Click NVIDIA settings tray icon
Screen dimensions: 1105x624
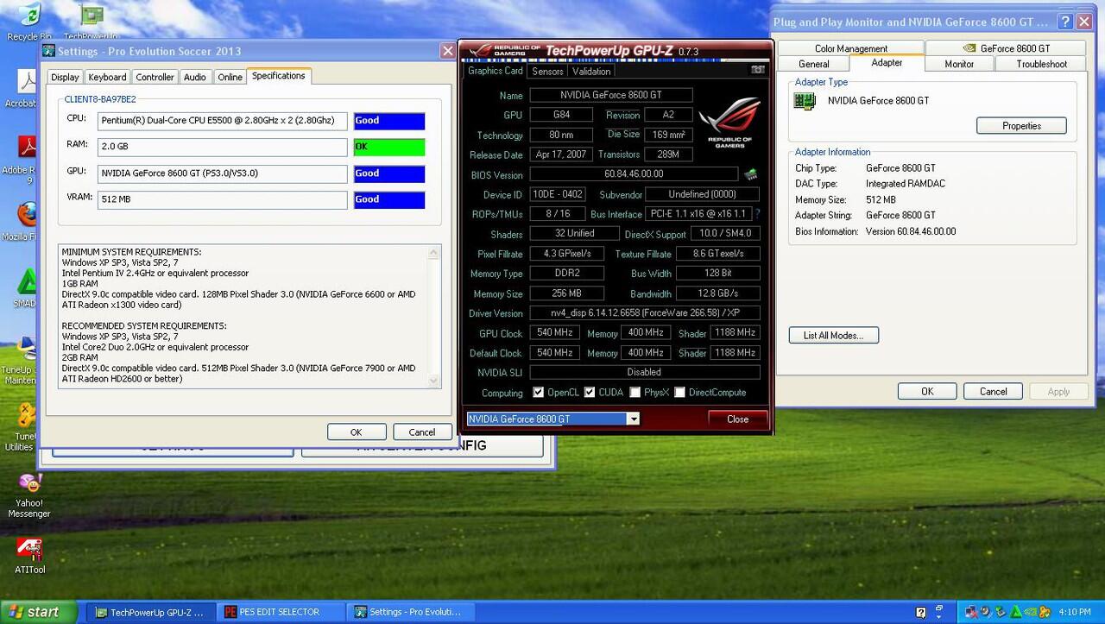[x=1030, y=612]
